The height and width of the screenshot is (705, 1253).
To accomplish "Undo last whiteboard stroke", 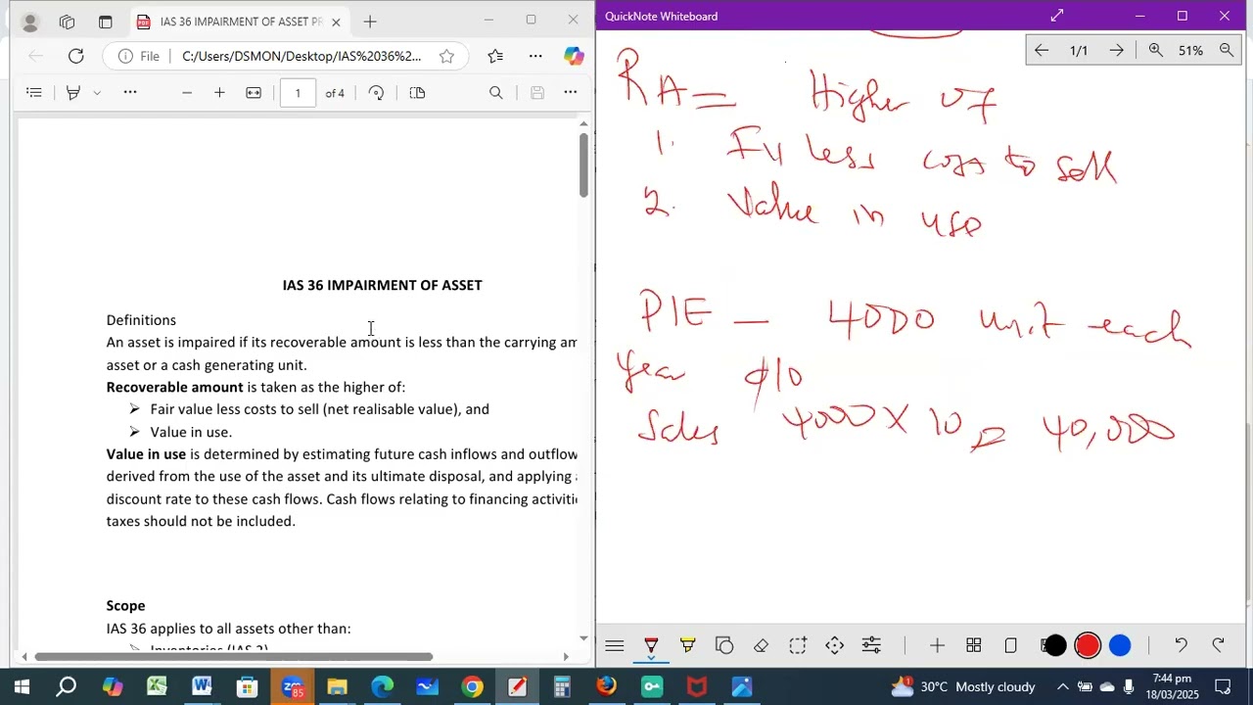I will (x=1181, y=645).
